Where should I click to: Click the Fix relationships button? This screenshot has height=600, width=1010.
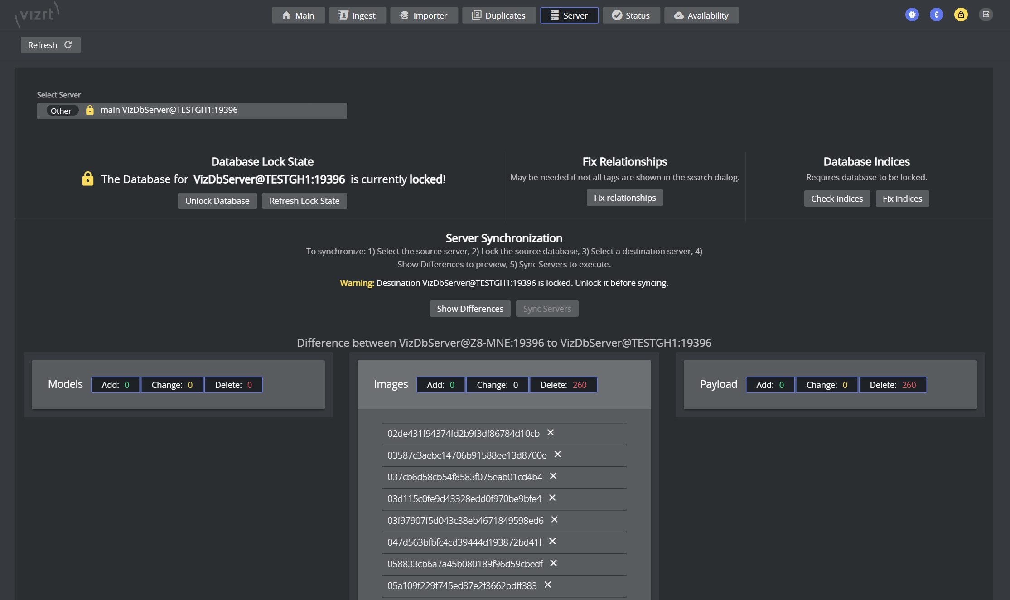tap(625, 198)
